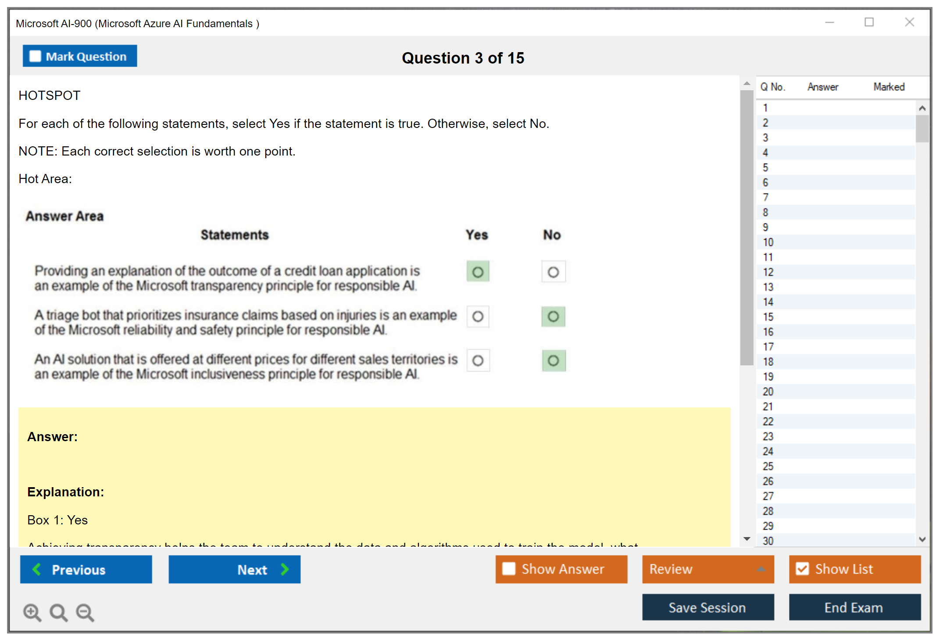Click the green right arrow on Next
This screenshot has width=943, height=644.
(285, 569)
